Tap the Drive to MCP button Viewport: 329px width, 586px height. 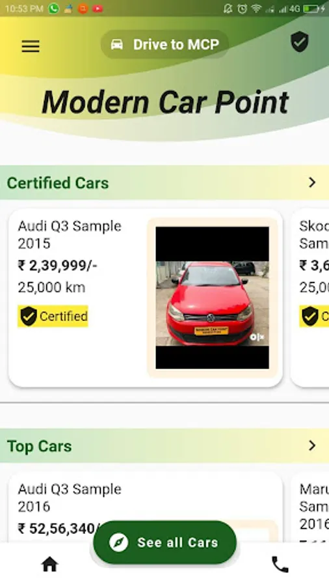[x=164, y=44]
